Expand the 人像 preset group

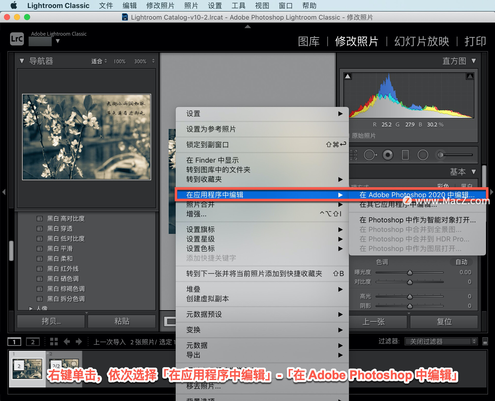pyautogui.click(x=31, y=308)
